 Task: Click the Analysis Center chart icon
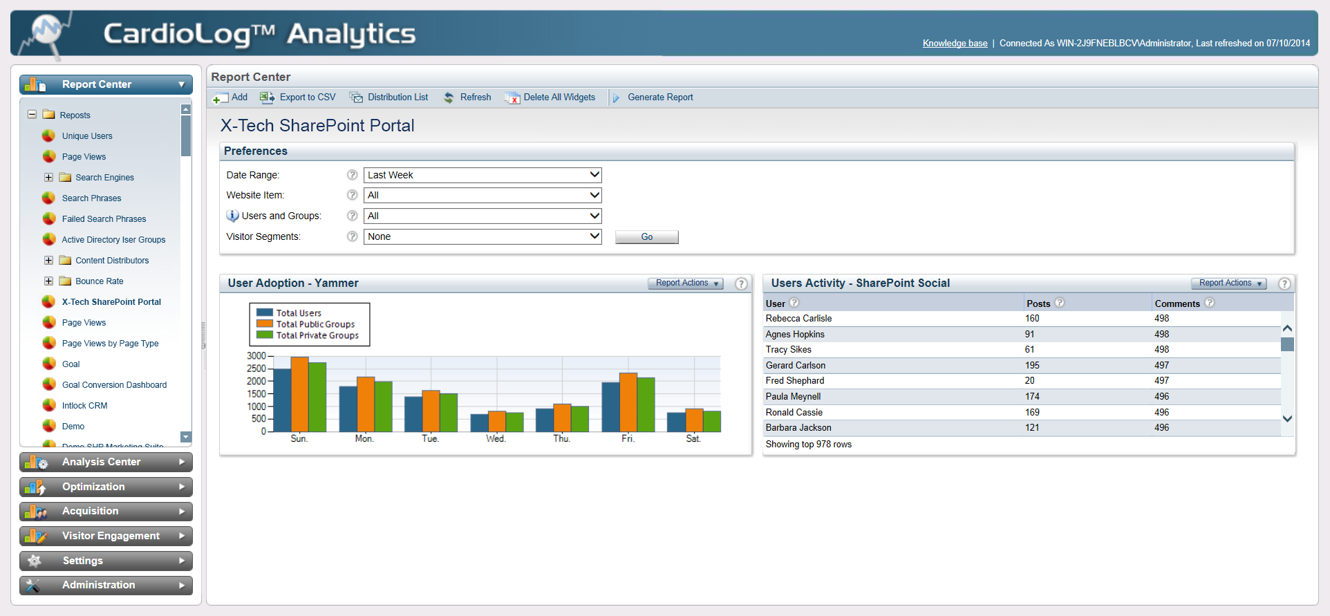coord(35,462)
